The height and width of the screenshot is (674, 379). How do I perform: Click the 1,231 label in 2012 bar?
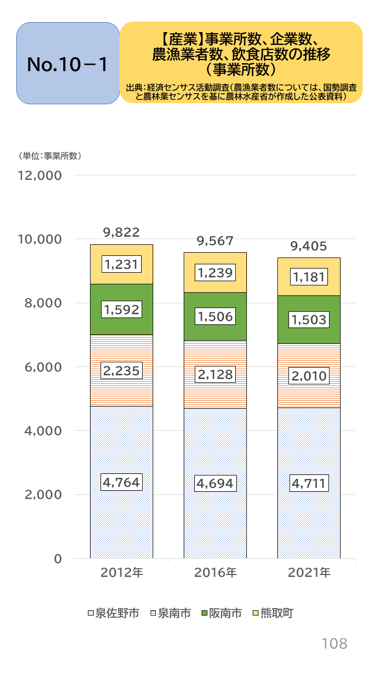(x=121, y=264)
